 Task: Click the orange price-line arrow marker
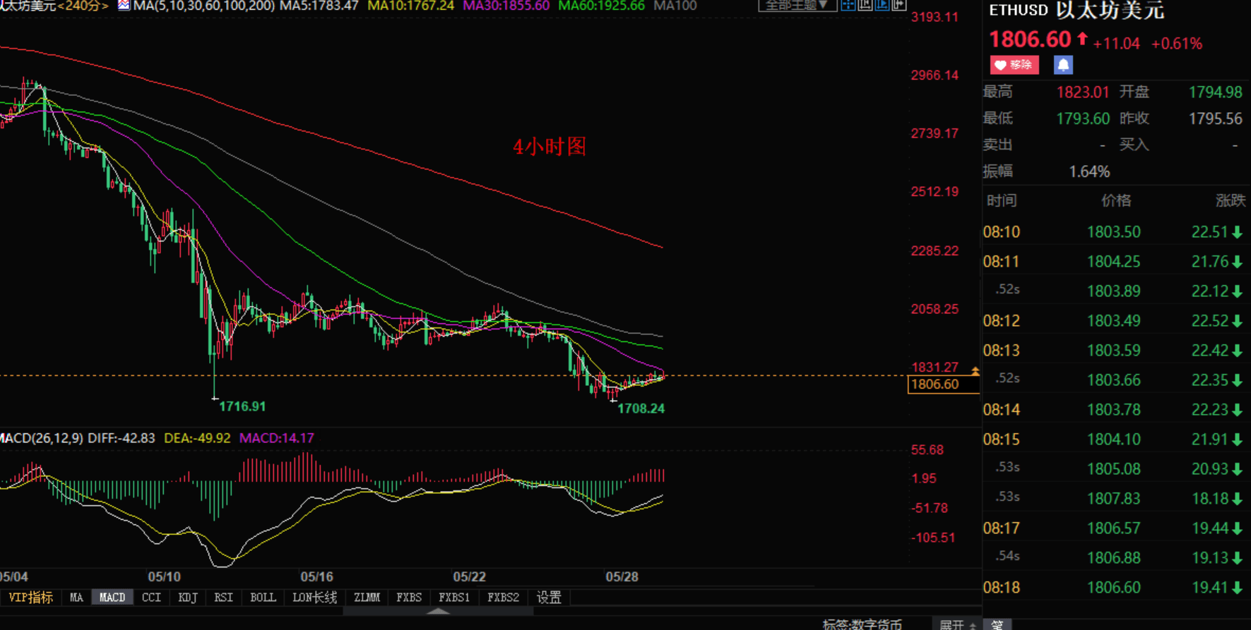(x=975, y=370)
